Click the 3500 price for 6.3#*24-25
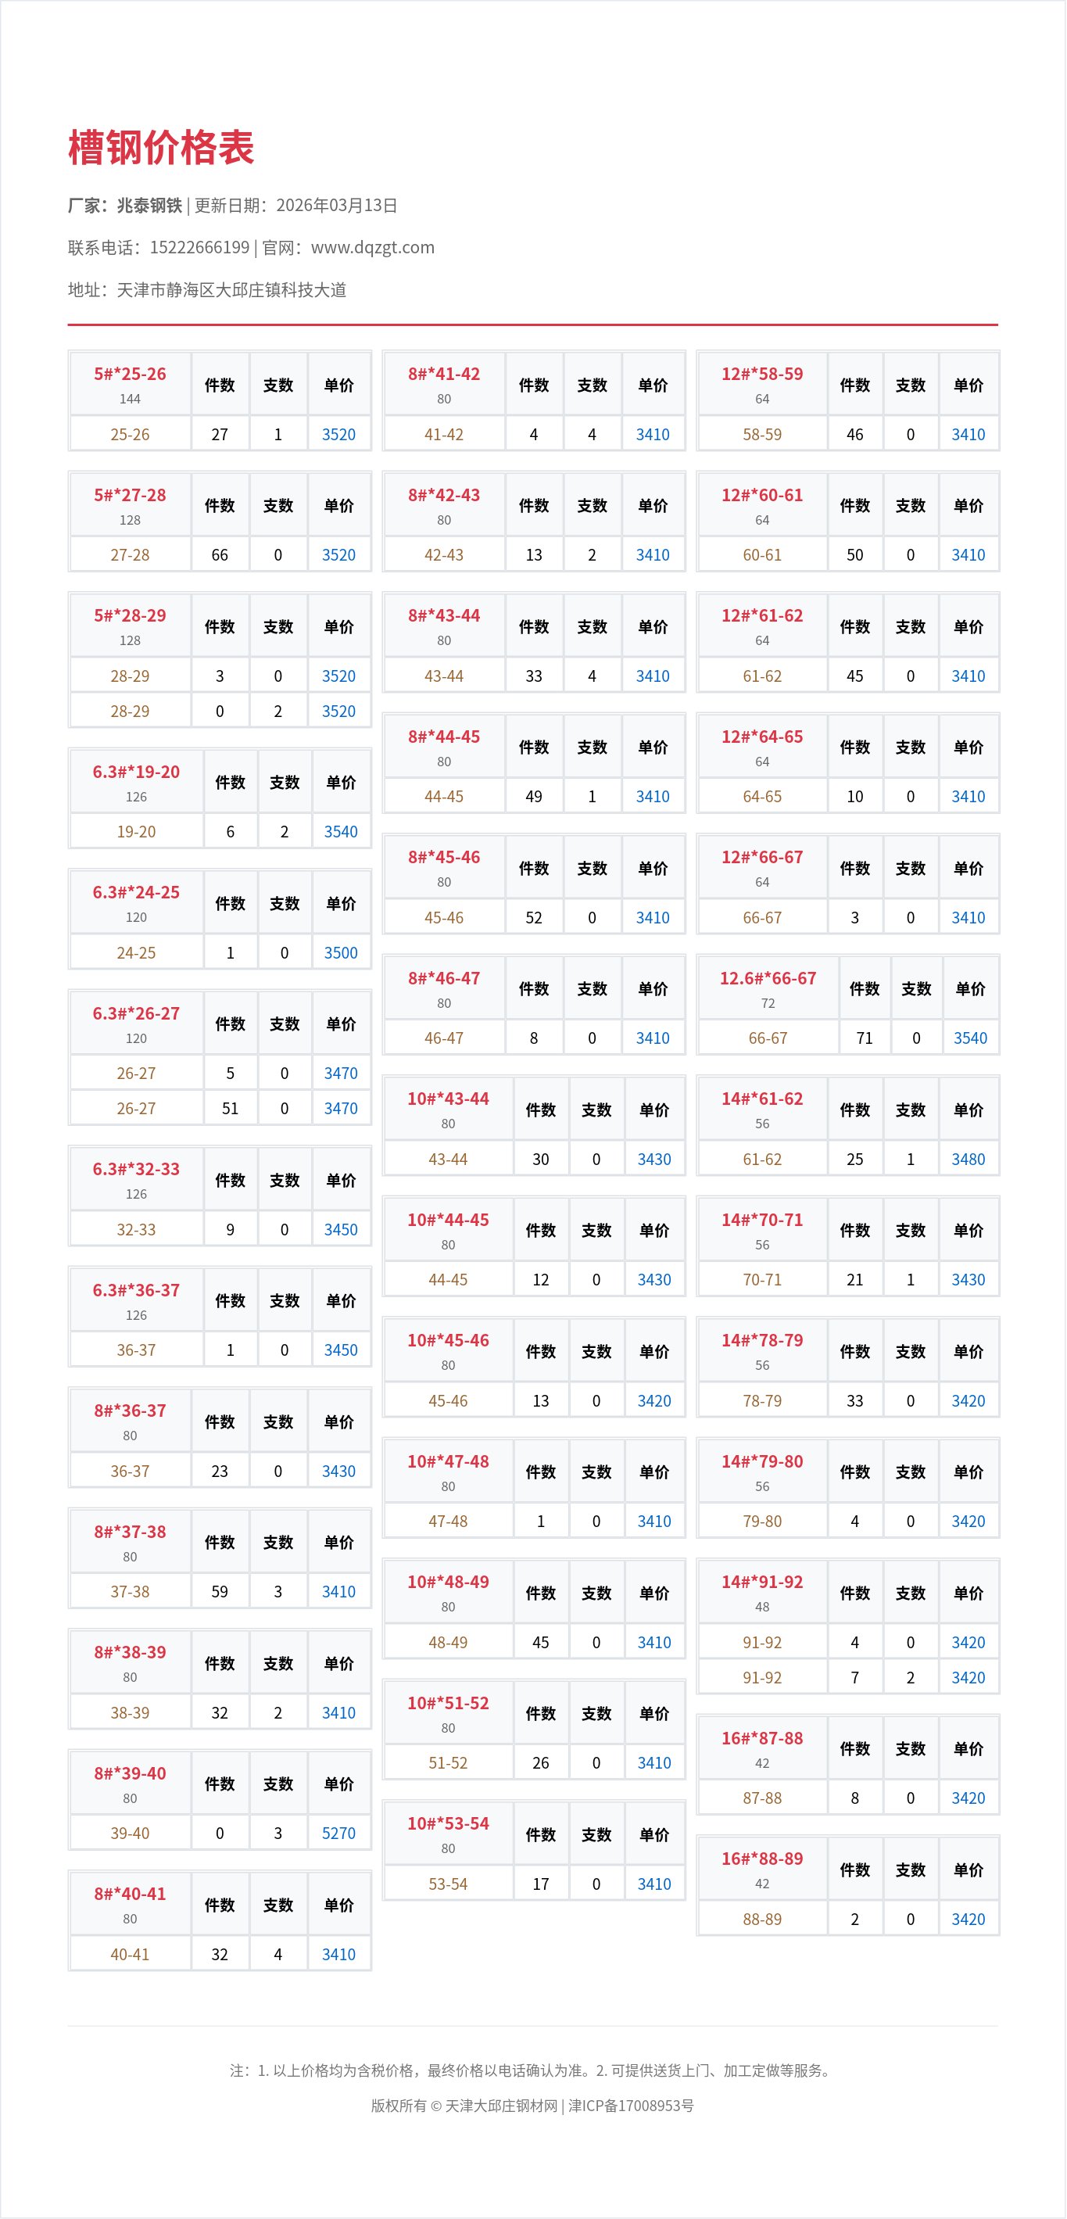1067x2219 pixels. [340, 952]
